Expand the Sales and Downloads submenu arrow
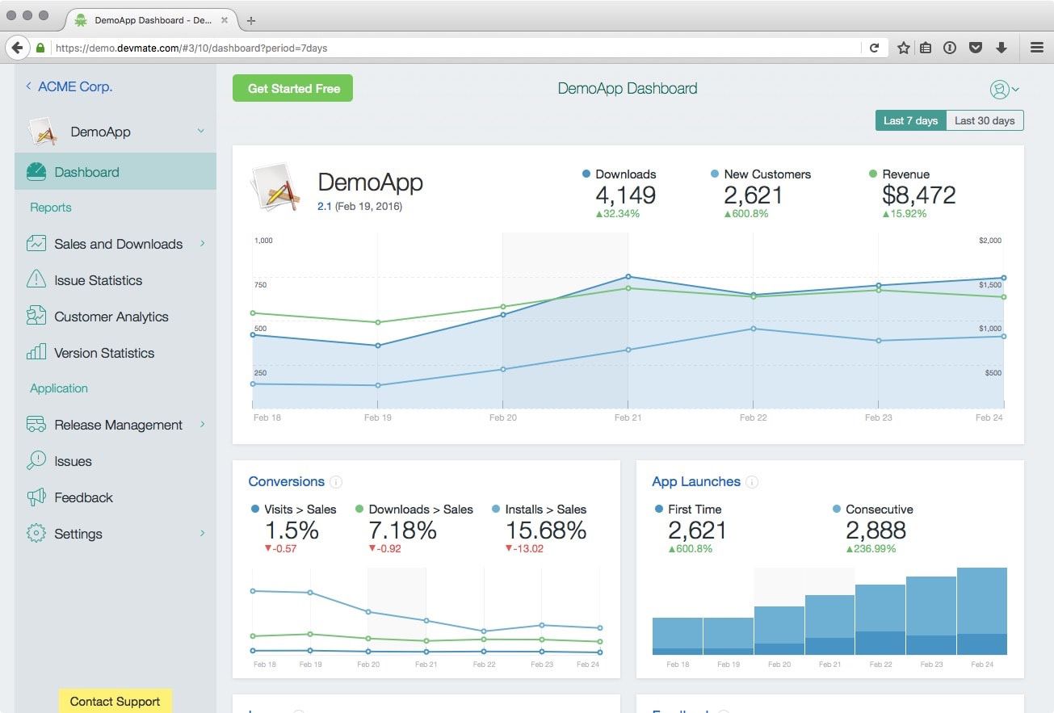1054x713 pixels. click(202, 243)
